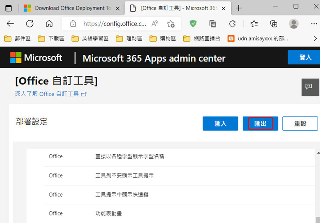Select the 工具列不要顯示工具提示 row
This screenshot has height=223, width=320.
click(179, 176)
